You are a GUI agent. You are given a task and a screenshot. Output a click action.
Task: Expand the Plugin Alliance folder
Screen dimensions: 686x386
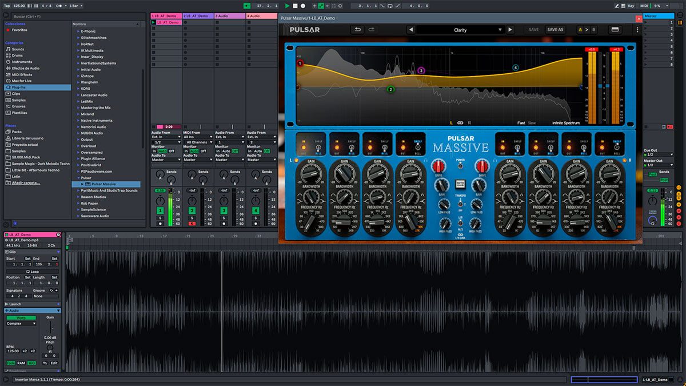coord(78,158)
